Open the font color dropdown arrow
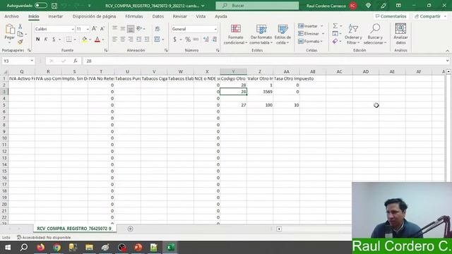 coord(103,40)
